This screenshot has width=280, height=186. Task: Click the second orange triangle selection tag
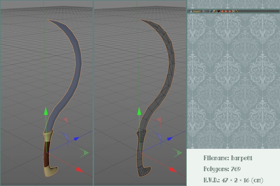(x=226, y=11)
